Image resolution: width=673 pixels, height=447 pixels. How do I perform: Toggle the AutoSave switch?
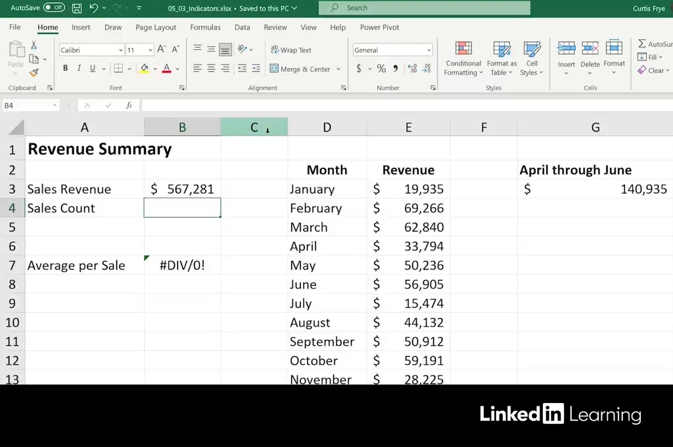coord(54,8)
